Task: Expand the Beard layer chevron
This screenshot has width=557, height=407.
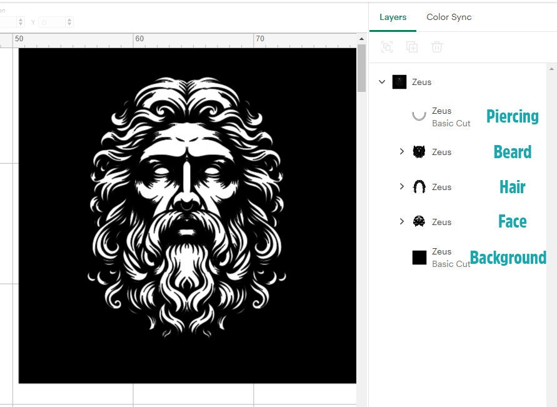Action: tap(403, 151)
